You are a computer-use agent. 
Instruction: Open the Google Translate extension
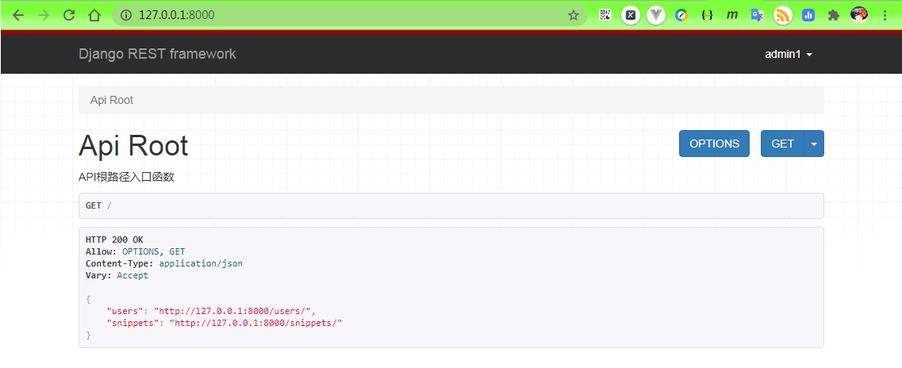point(757,16)
